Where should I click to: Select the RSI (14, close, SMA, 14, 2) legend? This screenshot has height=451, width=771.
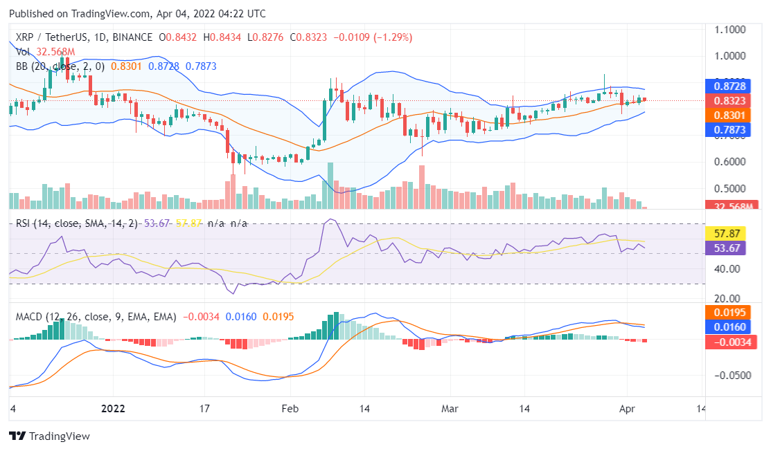tap(76, 223)
